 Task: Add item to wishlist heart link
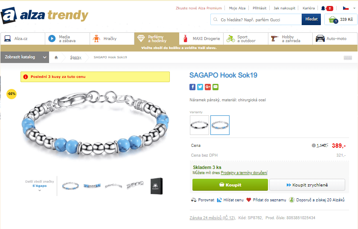266,200
